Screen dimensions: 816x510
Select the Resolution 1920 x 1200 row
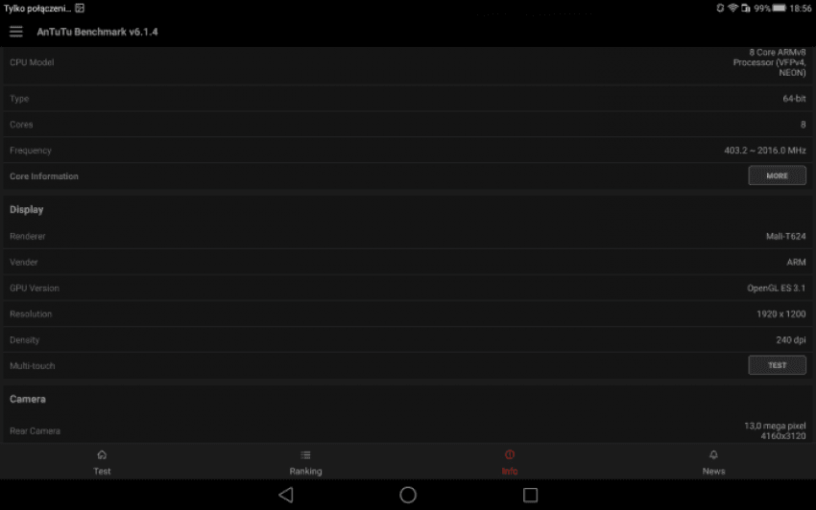(408, 314)
